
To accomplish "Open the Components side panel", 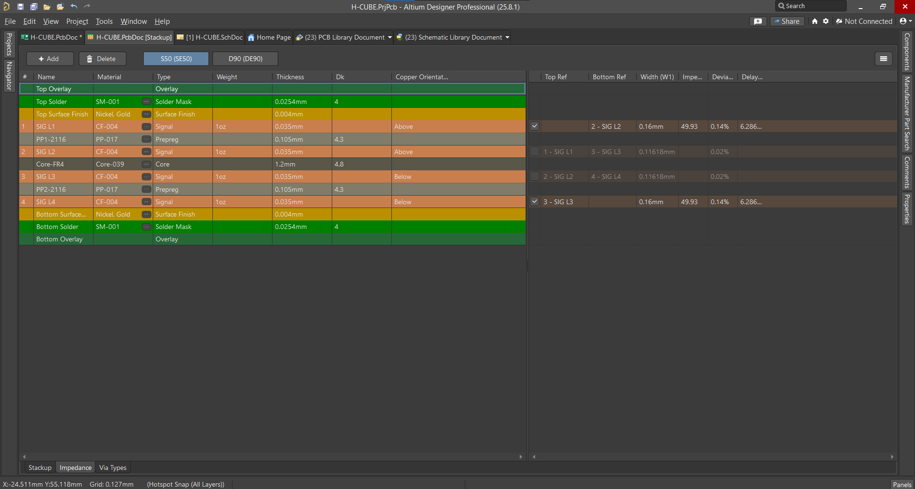I will tap(906, 52).
